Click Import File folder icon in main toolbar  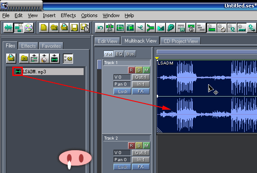[x=64, y=28]
